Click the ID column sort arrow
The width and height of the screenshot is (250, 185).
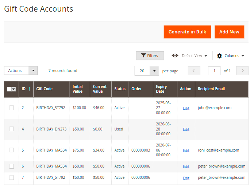click(29, 89)
